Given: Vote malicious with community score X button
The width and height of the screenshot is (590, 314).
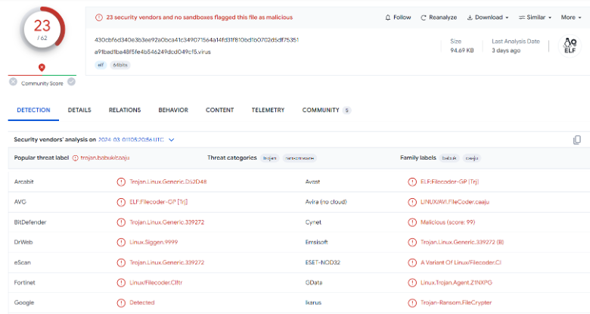Looking at the screenshot, I should 13,82.
